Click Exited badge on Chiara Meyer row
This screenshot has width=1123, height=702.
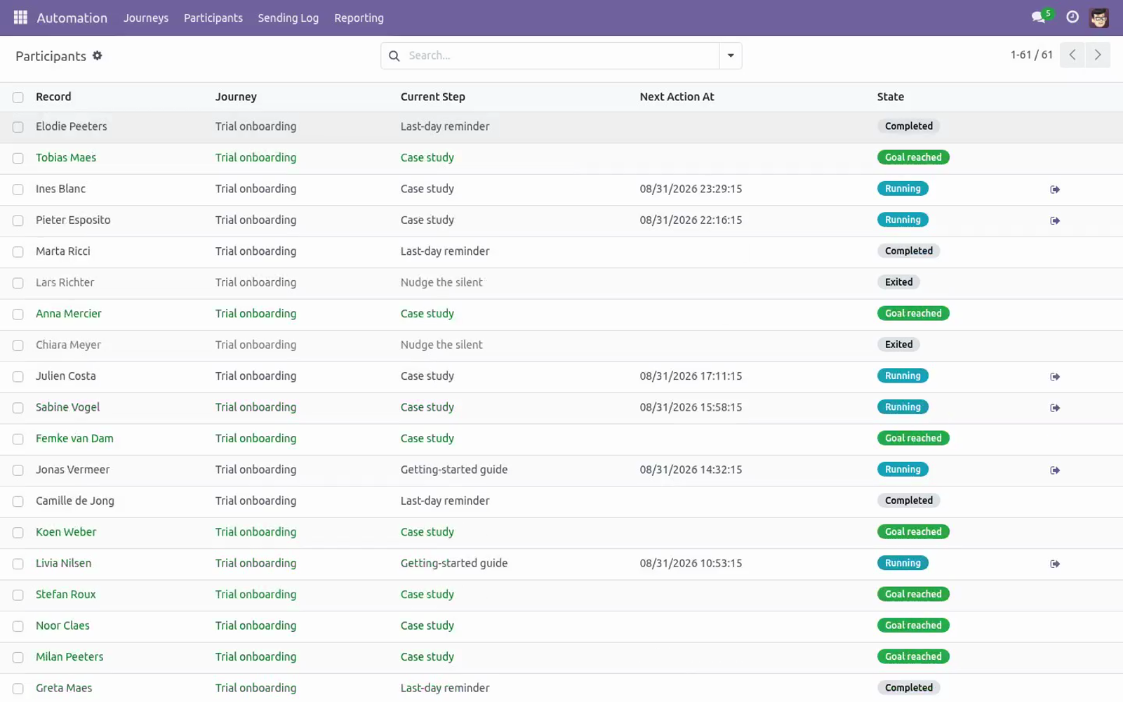898,345
